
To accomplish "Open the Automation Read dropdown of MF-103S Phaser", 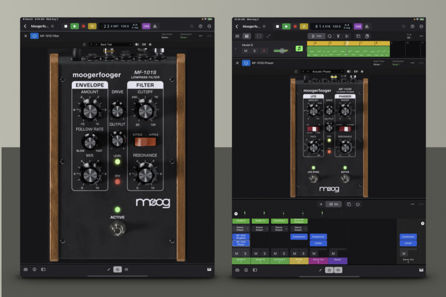I will 398,63.
